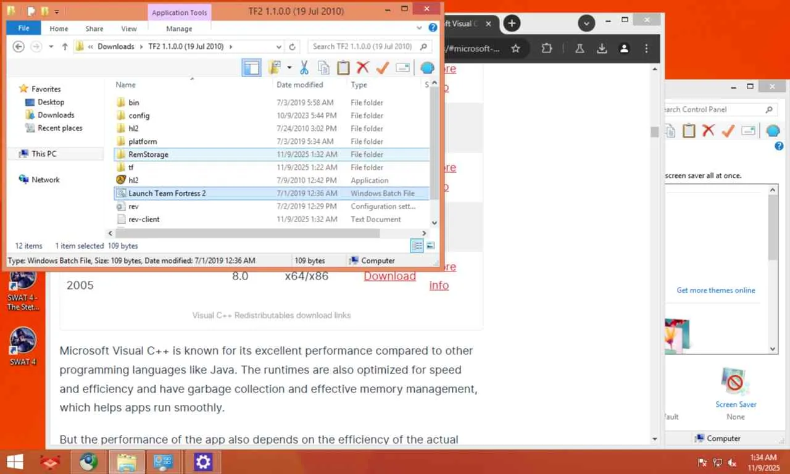Image resolution: width=790 pixels, height=474 pixels.
Task: Refresh the TF2 folder view
Action: point(293,46)
